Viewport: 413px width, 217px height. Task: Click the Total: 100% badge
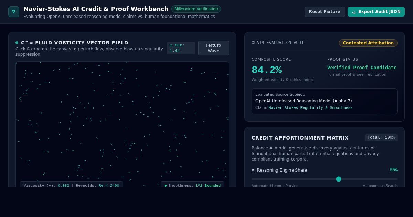pos(381,138)
